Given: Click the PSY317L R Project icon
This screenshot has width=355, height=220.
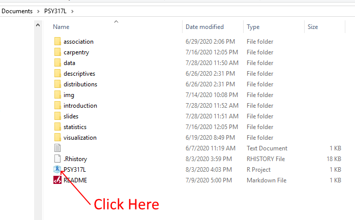Looking at the screenshot, I should click(57, 169).
